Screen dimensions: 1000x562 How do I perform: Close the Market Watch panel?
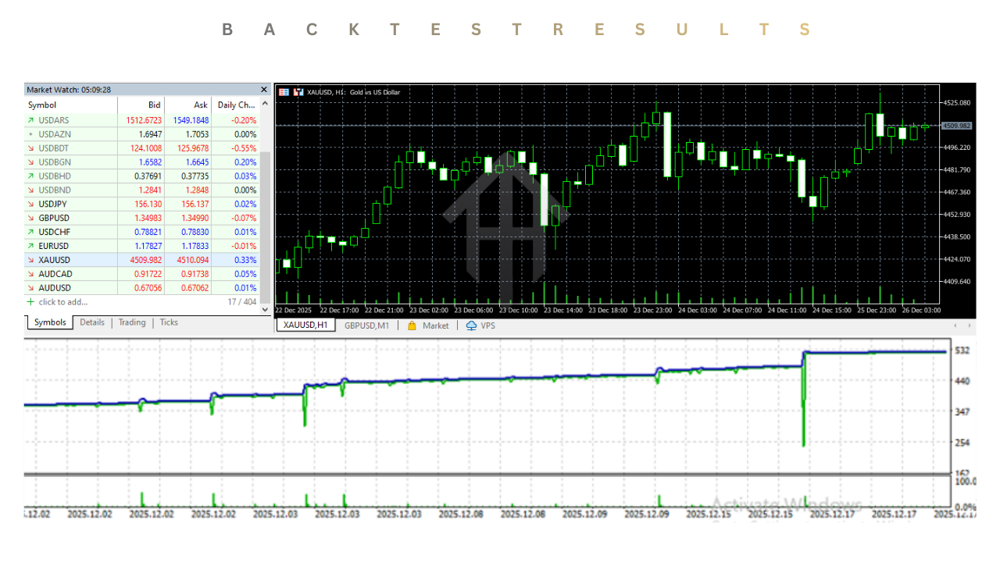[263, 89]
